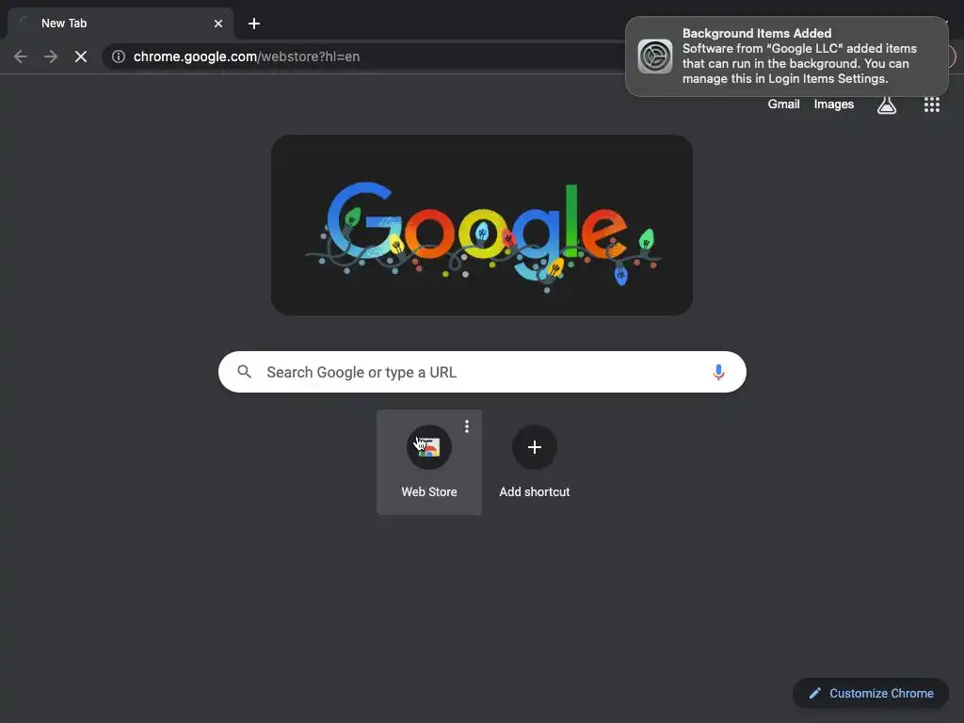Open more actions for Web Store shortcut
Image resolution: width=964 pixels, height=723 pixels.
point(467,426)
